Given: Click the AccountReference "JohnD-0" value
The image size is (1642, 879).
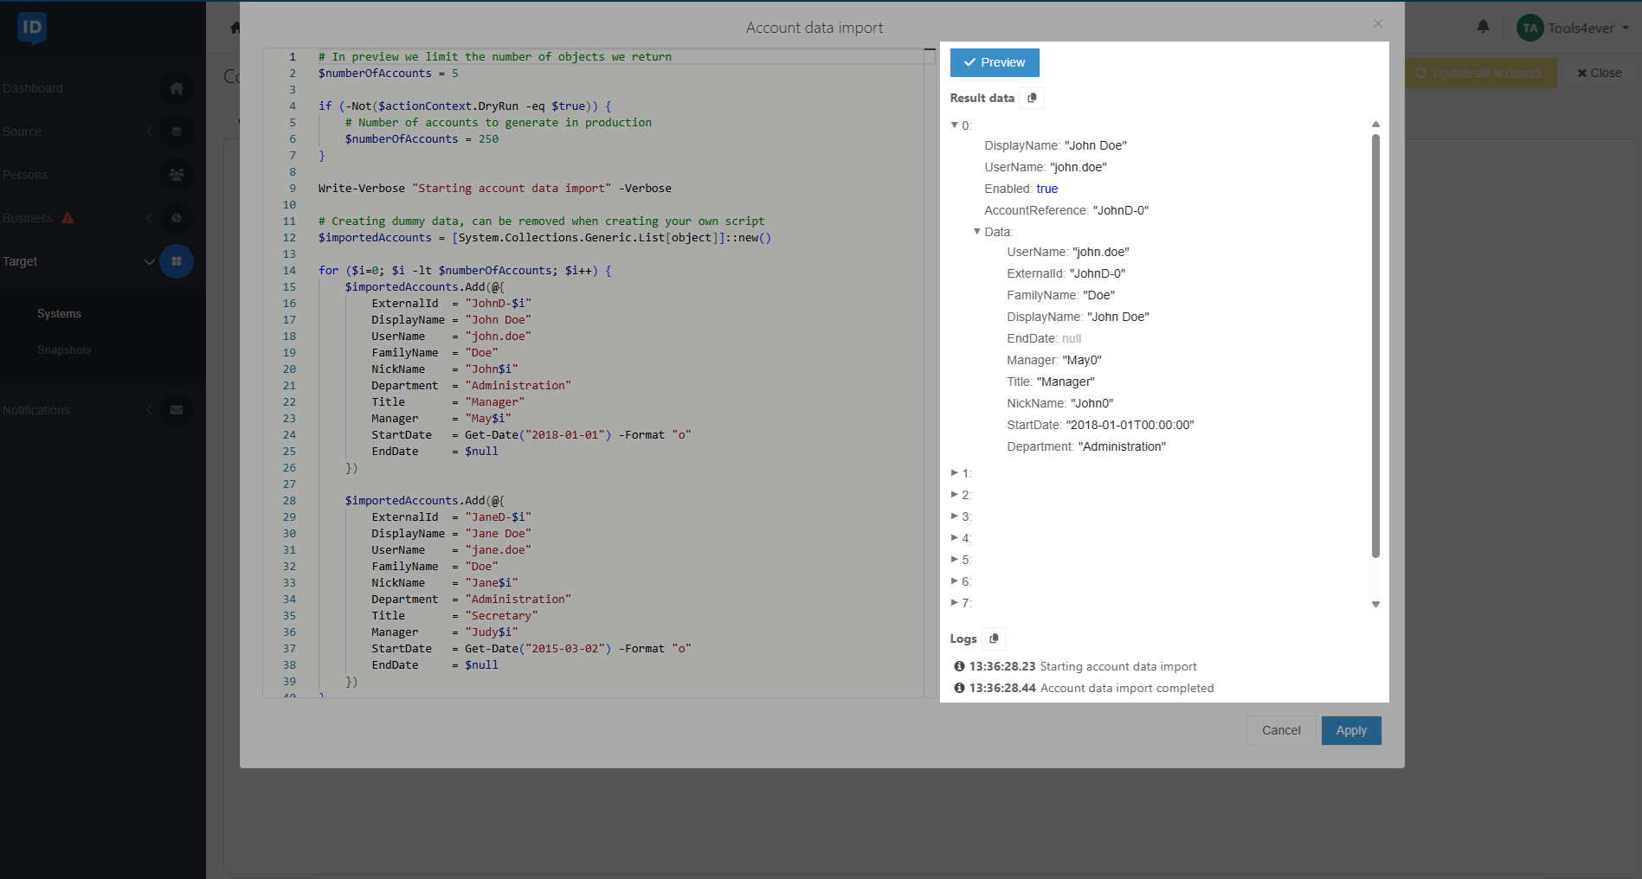Looking at the screenshot, I should [x=1121, y=210].
